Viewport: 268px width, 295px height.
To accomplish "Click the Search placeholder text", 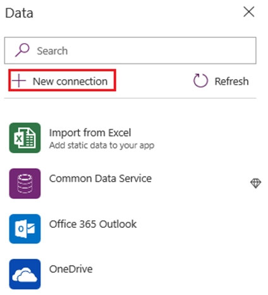I will tap(52, 51).
